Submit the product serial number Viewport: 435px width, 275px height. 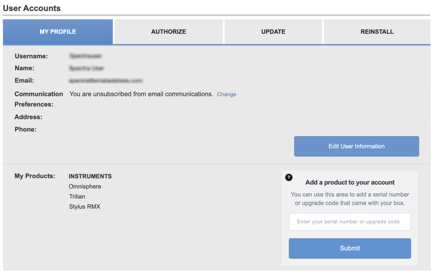(x=350, y=248)
